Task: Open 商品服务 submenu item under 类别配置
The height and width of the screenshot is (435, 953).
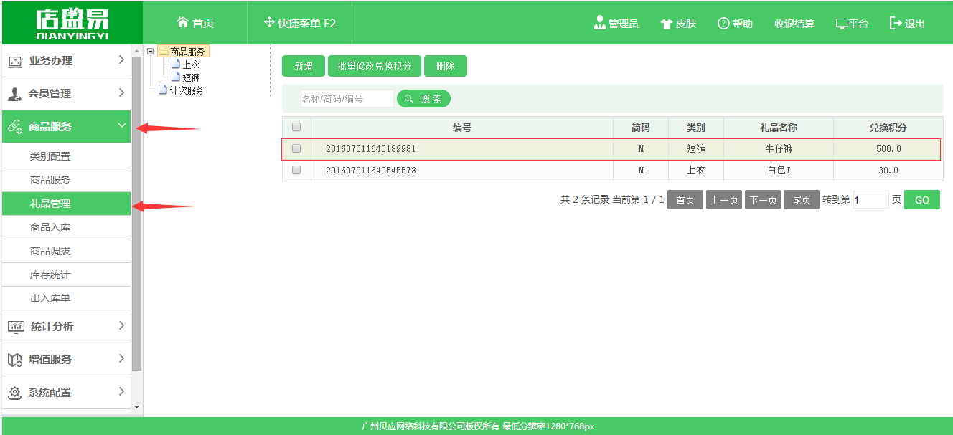Action: pos(66,180)
